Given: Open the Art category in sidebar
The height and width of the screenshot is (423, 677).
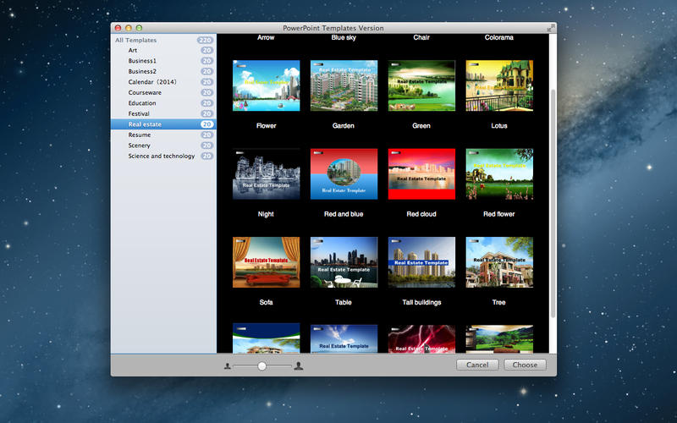Looking at the screenshot, I should pos(133,51).
